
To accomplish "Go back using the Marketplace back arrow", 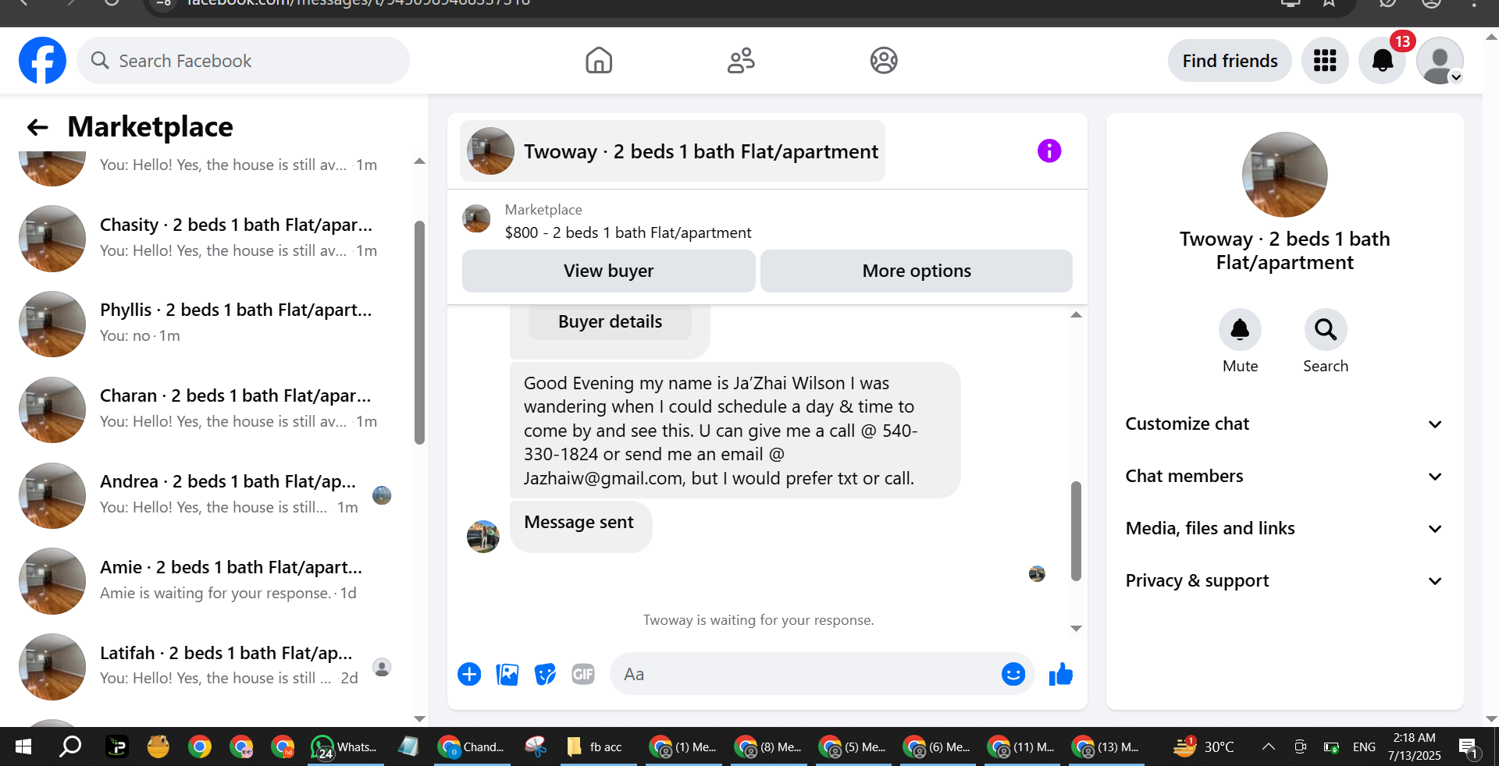I will click(37, 126).
